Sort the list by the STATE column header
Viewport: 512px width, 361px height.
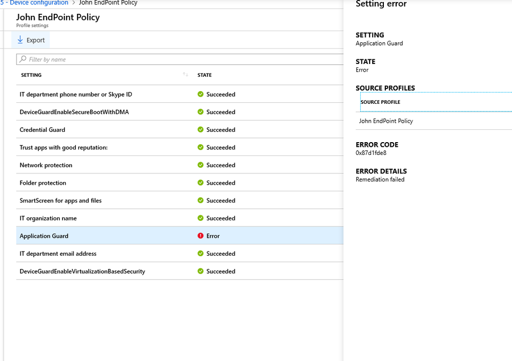[x=204, y=75]
